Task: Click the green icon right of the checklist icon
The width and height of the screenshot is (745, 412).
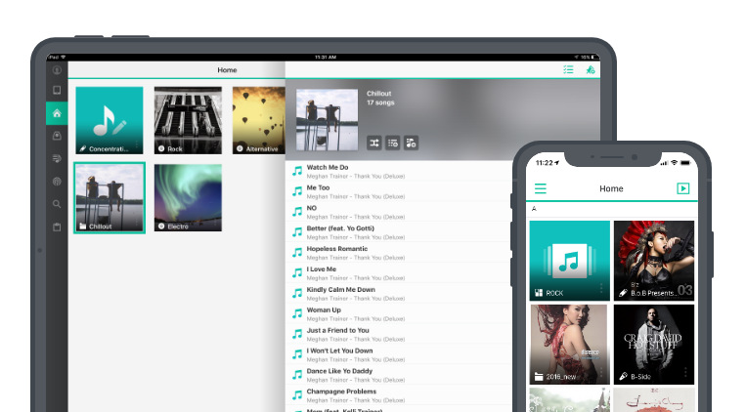Action: click(591, 69)
